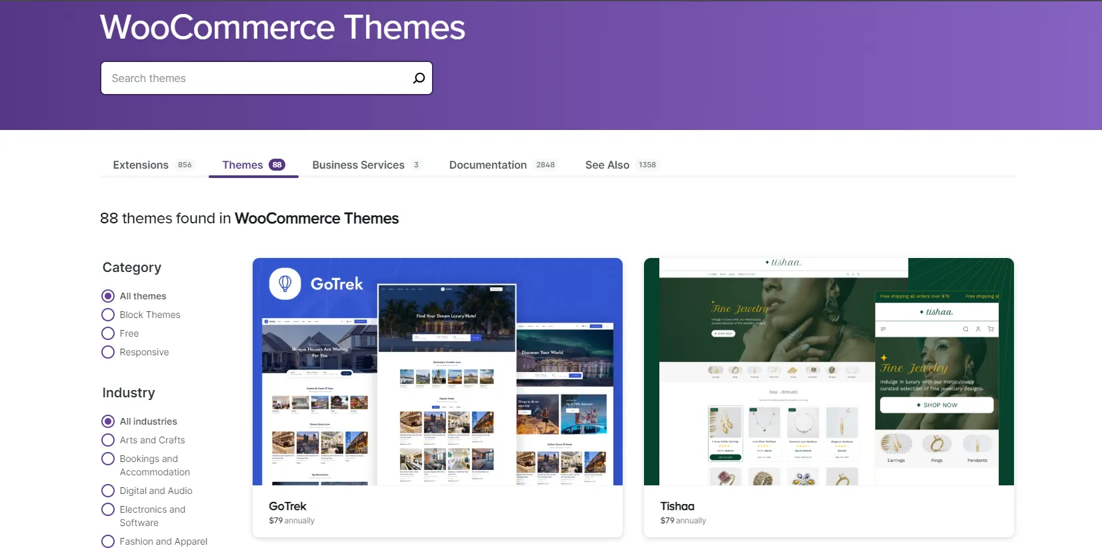The width and height of the screenshot is (1102, 552).
Task: Click the Industry filter heading
Action: (x=129, y=393)
